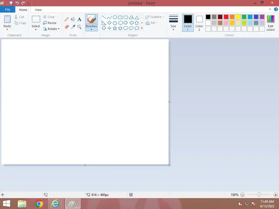
Task: Select the Pencil tool
Action: 66,19
